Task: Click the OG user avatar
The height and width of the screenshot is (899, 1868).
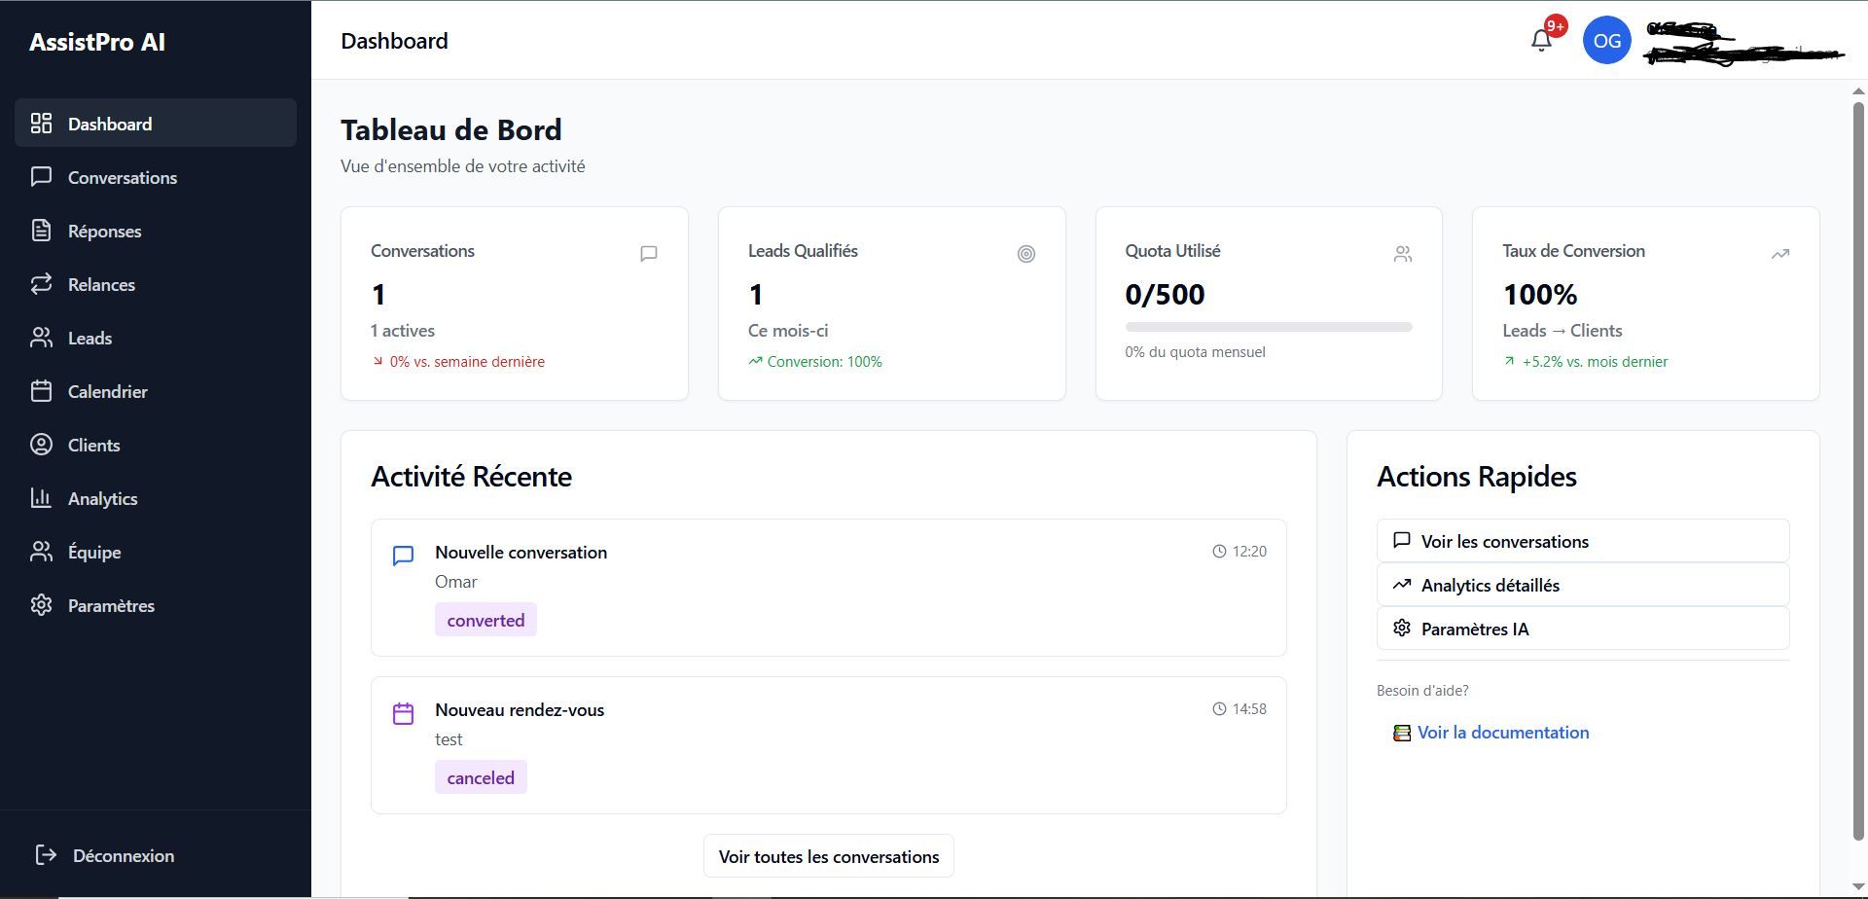Action: point(1606,41)
